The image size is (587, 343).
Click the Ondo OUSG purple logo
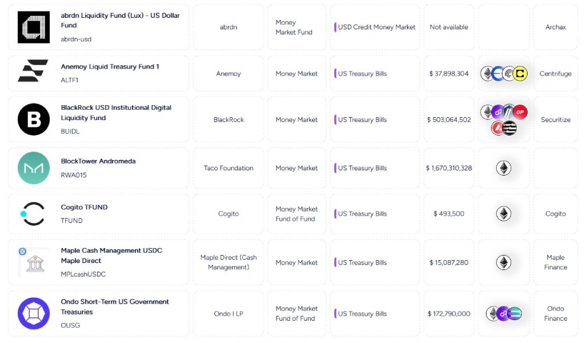pos(34,313)
